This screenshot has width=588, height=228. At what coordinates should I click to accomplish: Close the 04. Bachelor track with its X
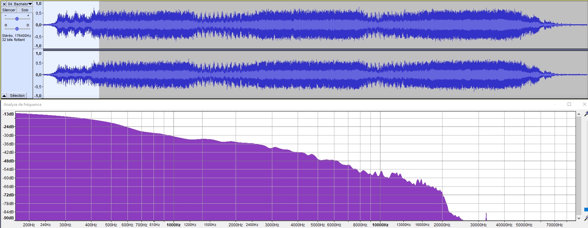[x=4, y=4]
